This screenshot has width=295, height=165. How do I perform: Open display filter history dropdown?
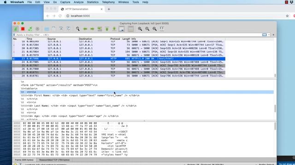click(x=269, y=35)
